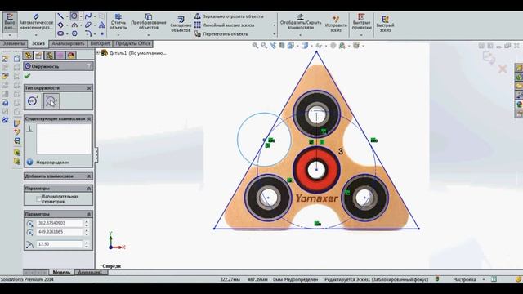
Task: Open dropdown arrow next to Circle tool
Action: [81, 16]
